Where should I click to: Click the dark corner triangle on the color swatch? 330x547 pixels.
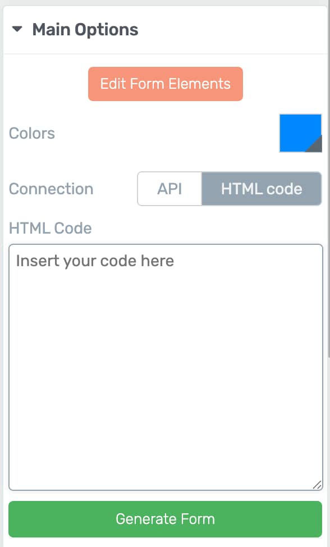tap(316, 146)
